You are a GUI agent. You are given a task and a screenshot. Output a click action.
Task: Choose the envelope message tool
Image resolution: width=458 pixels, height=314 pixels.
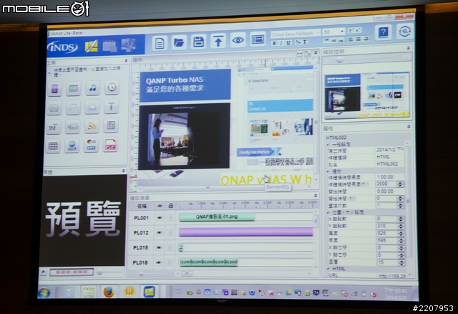tap(92, 107)
